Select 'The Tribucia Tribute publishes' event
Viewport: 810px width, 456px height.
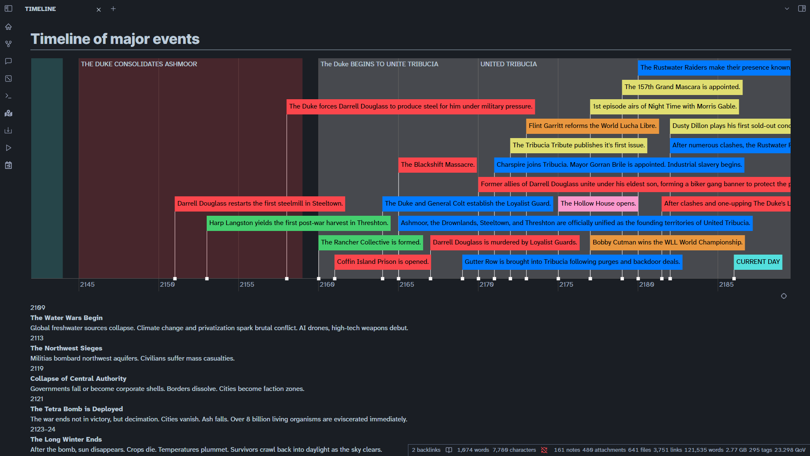(x=578, y=145)
